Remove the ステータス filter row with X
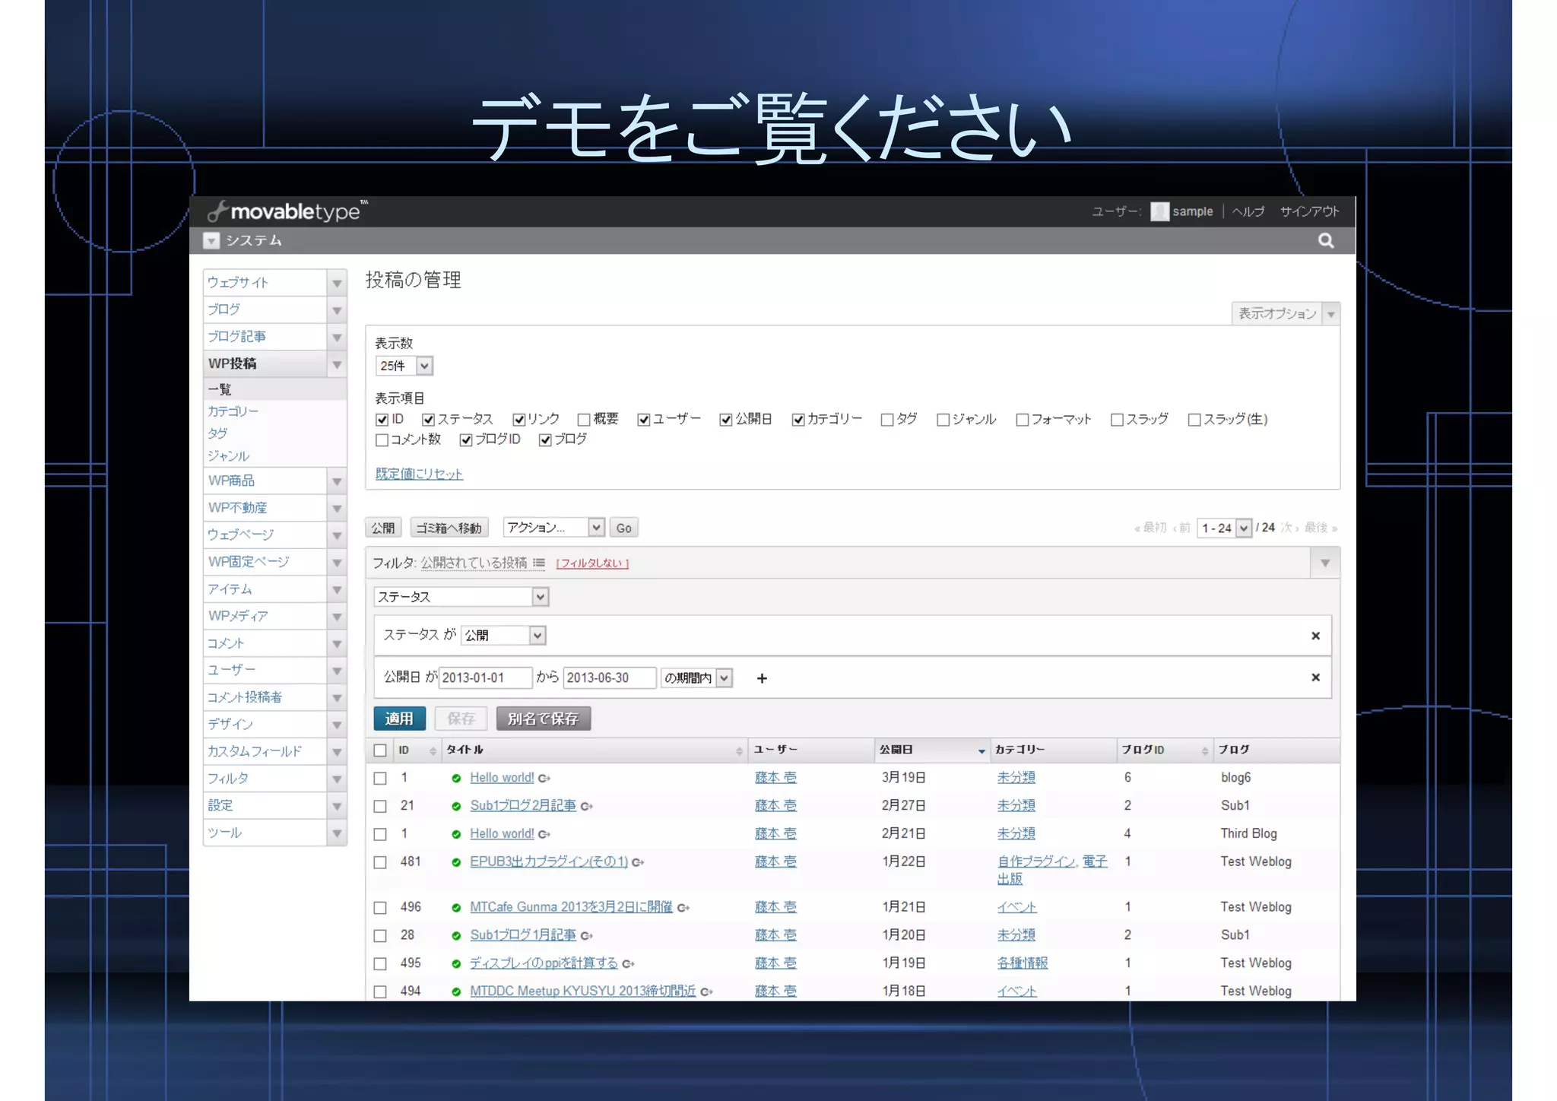 pos(1315,636)
